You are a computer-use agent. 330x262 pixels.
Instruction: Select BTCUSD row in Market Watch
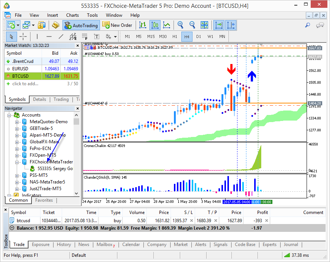click(x=42, y=76)
